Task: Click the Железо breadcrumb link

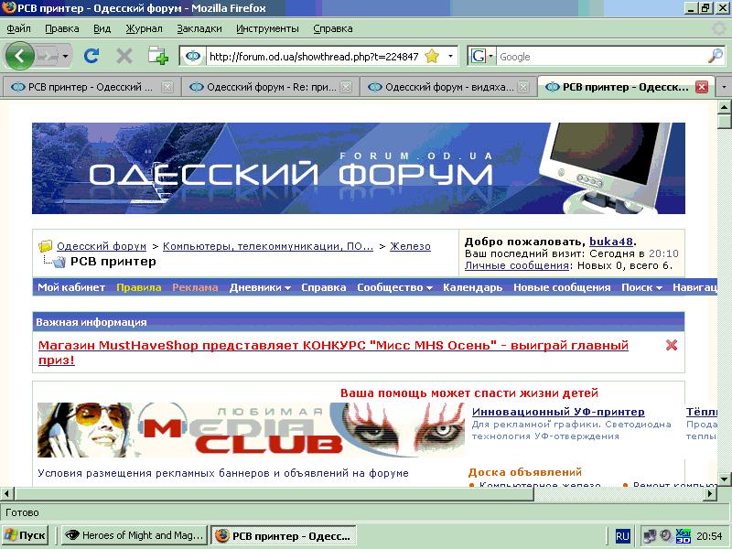Action: (x=410, y=246)
